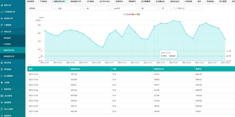Image resolution: width=235 pixels, height=117 pixels.
Task: Close the 运行时长统计 tab with its x
Action: [111, 1]
